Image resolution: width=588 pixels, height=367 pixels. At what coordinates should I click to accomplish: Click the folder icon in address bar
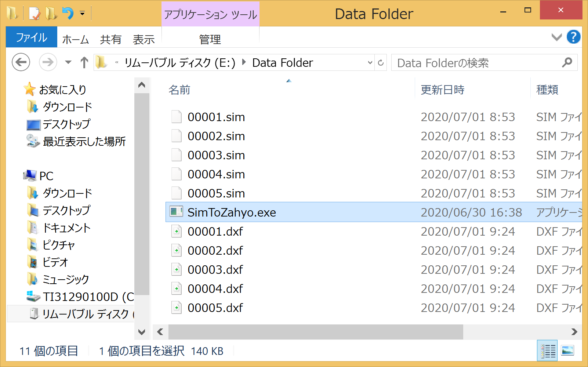click(101, 62)
